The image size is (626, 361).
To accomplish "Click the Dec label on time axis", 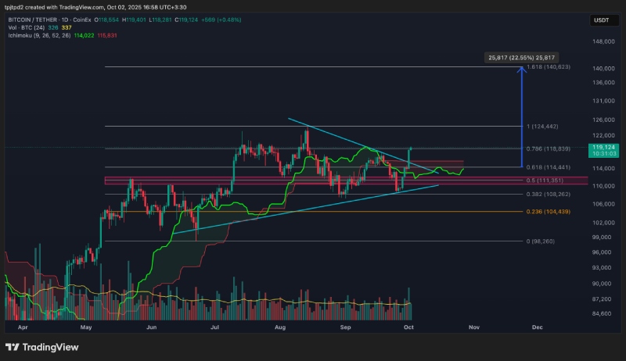I will point(537,330).
